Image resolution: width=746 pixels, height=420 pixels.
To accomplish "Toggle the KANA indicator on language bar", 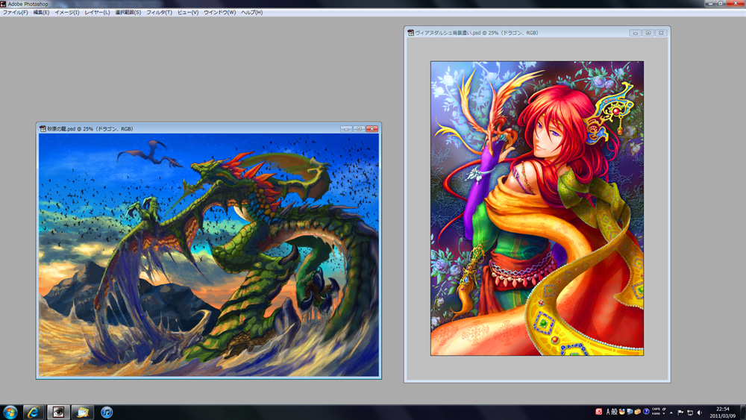I will click(656, 414).
